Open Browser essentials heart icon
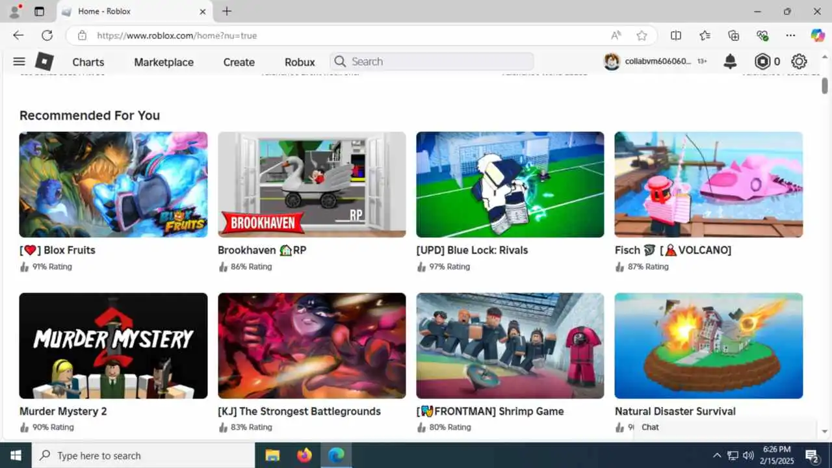832x468 pixels. [762, 36]
